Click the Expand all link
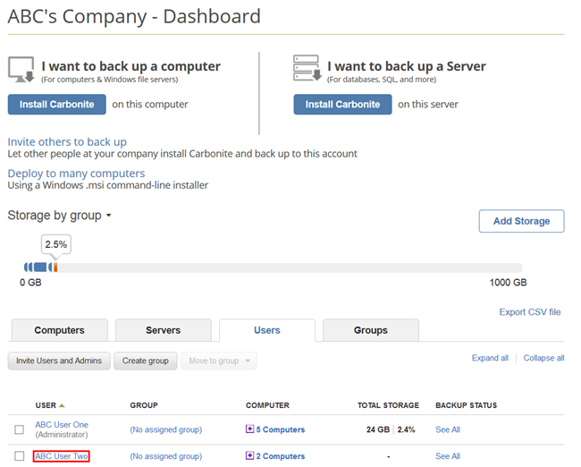Screen dimensions: 581x467 pyautogui.click(x=490, y=358)
